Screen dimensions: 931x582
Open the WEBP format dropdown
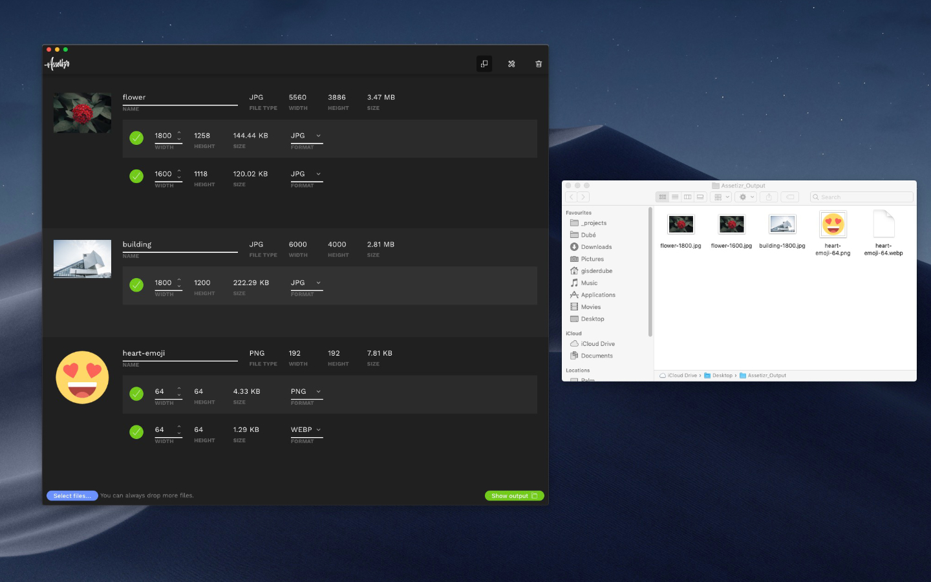pos(306,430)
